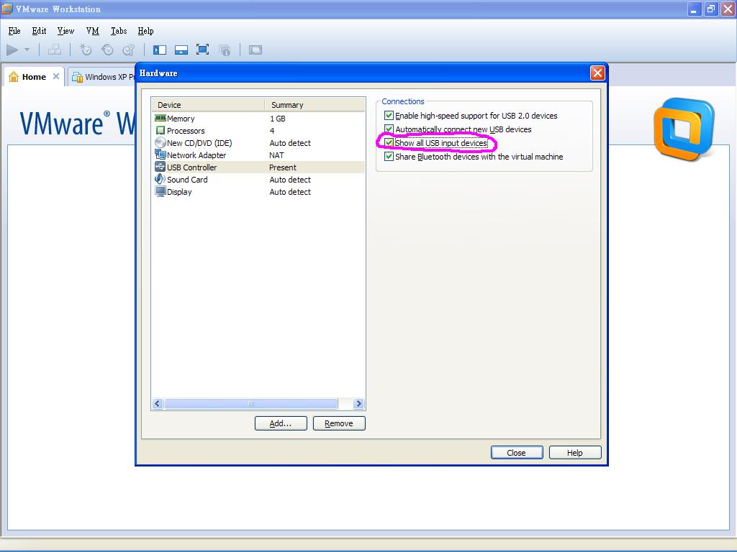Open the Tabs menu
The image size is (737, 552).
(x=119, y=31)
